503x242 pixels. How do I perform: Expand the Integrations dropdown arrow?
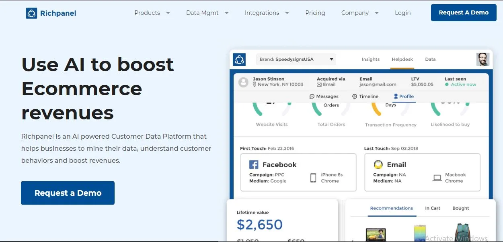(x=287, y=13)
